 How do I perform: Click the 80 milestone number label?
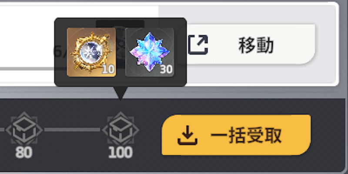24,153
